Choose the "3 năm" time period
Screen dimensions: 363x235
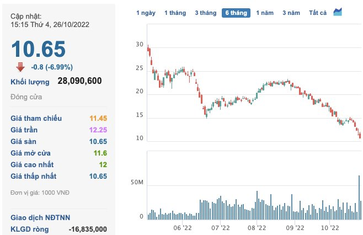pos(291,13)
